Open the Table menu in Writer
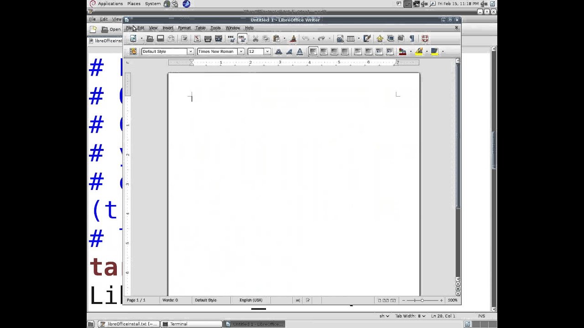The height and width of the screenshot is (328, 584). click(x=201, y=28)
